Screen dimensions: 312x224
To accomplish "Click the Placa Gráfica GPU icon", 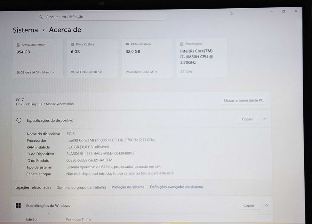I will 73,44.
